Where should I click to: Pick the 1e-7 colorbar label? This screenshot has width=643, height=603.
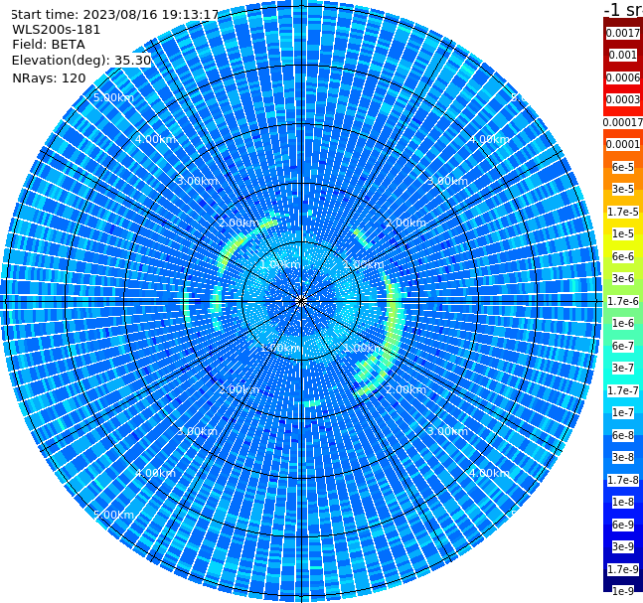(x=623, y=412)
